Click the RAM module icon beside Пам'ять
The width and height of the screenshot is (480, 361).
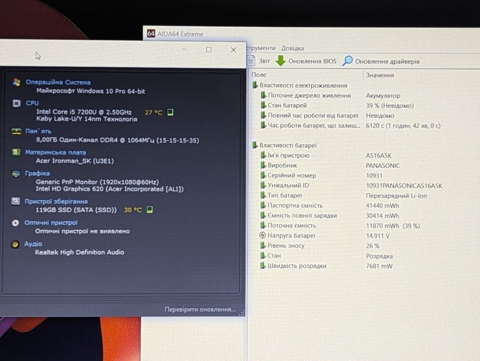point(16,131)
